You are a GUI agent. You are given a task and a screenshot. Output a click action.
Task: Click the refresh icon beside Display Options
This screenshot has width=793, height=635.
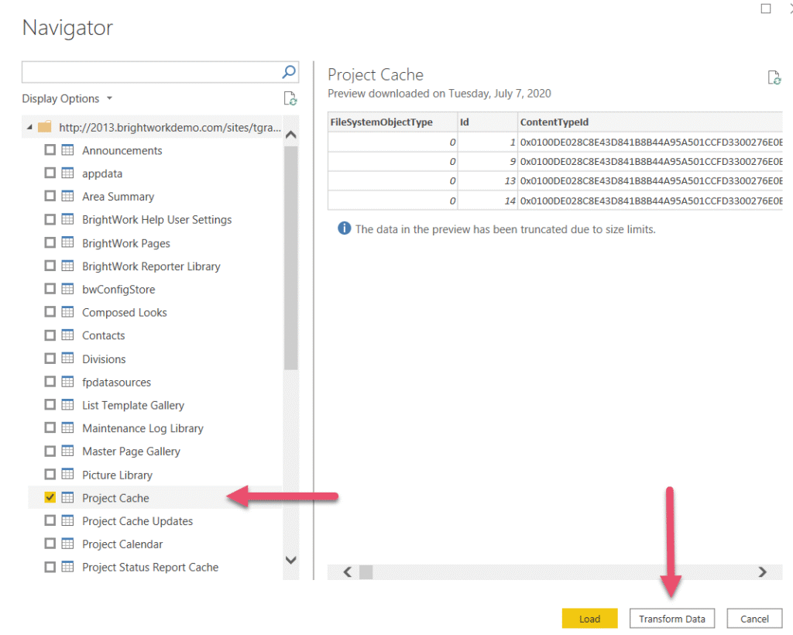290,98
